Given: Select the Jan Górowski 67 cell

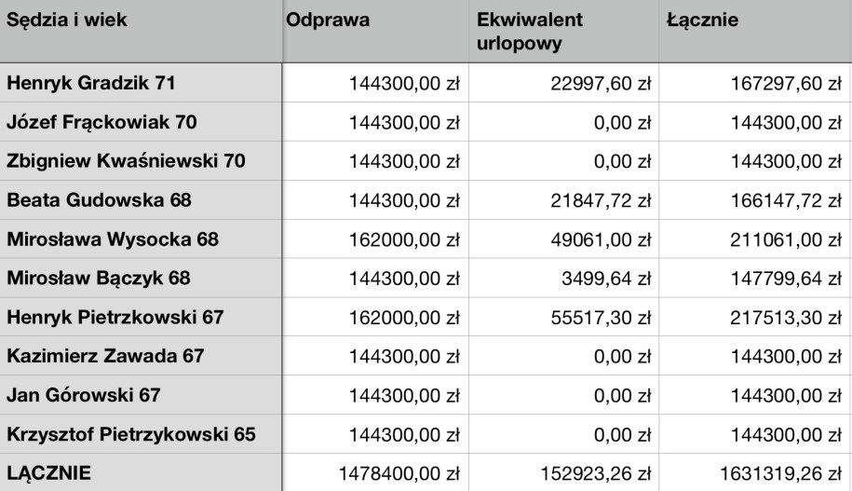Looking at the screenshot, I should click(140, 395).
